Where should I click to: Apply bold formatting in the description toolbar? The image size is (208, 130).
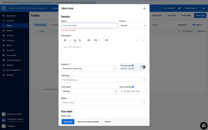tap(65, 40)
